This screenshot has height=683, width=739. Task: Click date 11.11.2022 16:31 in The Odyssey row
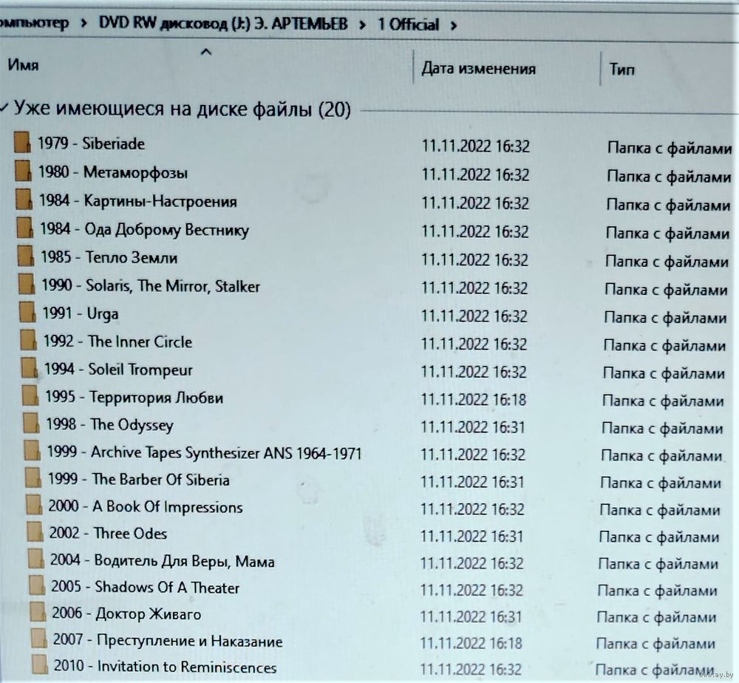coord(473,427)
